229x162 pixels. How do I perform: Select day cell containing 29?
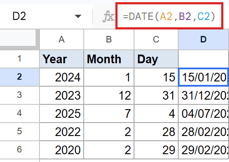[156, 150]
